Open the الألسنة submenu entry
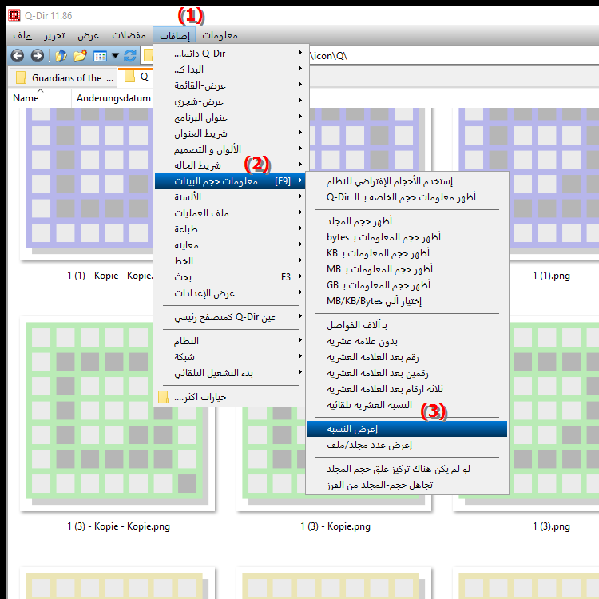Screen dimensions: 599x599 click(x=229, y=197)
